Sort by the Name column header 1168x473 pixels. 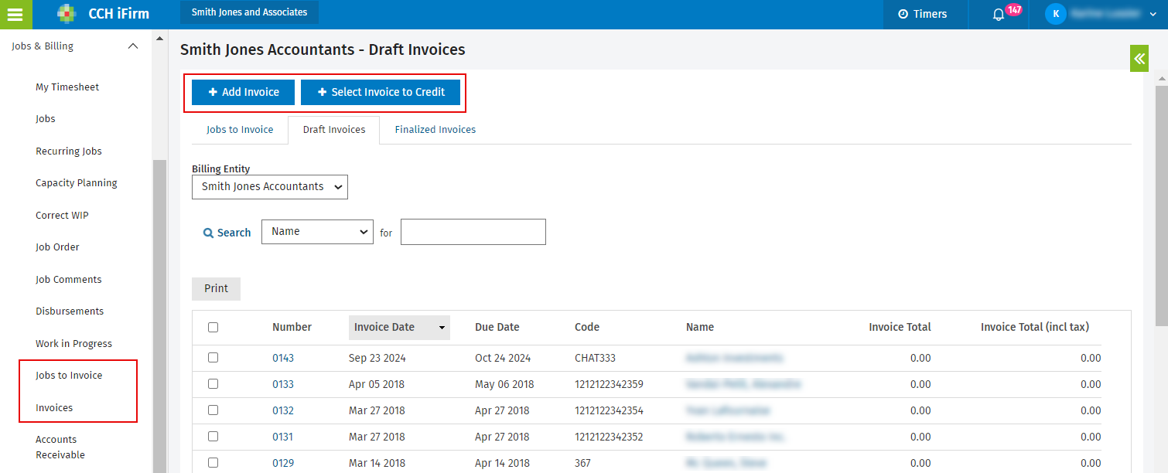(x=699, y=328)
